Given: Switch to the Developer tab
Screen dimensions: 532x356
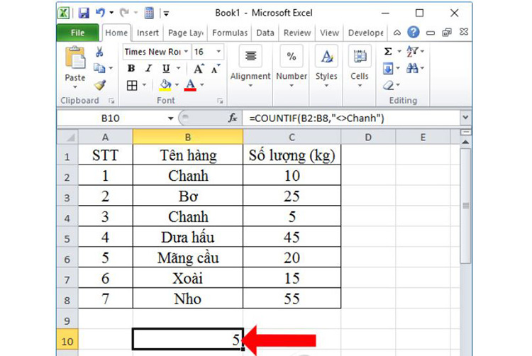Looking at the screenshot, I should click(x=366, y=33).
